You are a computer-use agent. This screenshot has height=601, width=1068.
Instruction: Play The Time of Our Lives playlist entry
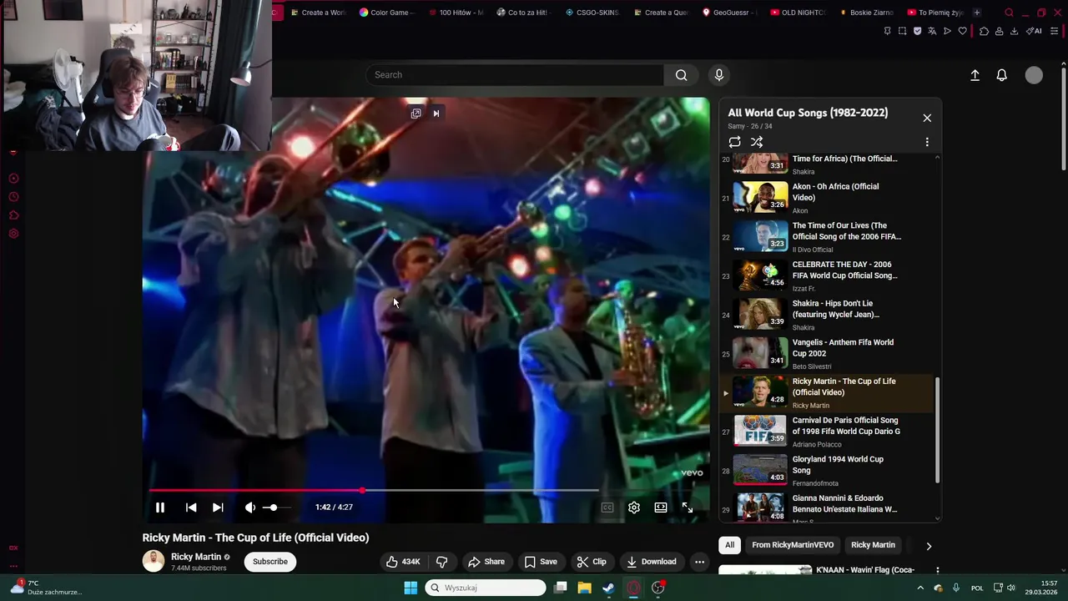[826, 237]
